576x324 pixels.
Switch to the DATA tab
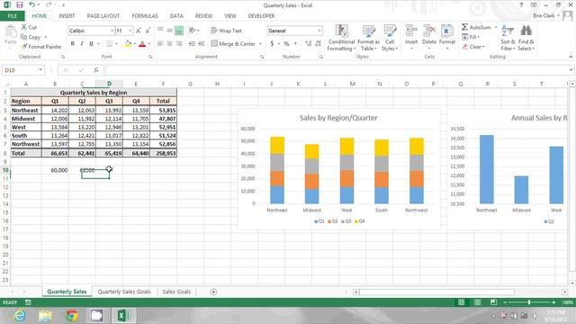pyautogui.click(x=176, y=16)
